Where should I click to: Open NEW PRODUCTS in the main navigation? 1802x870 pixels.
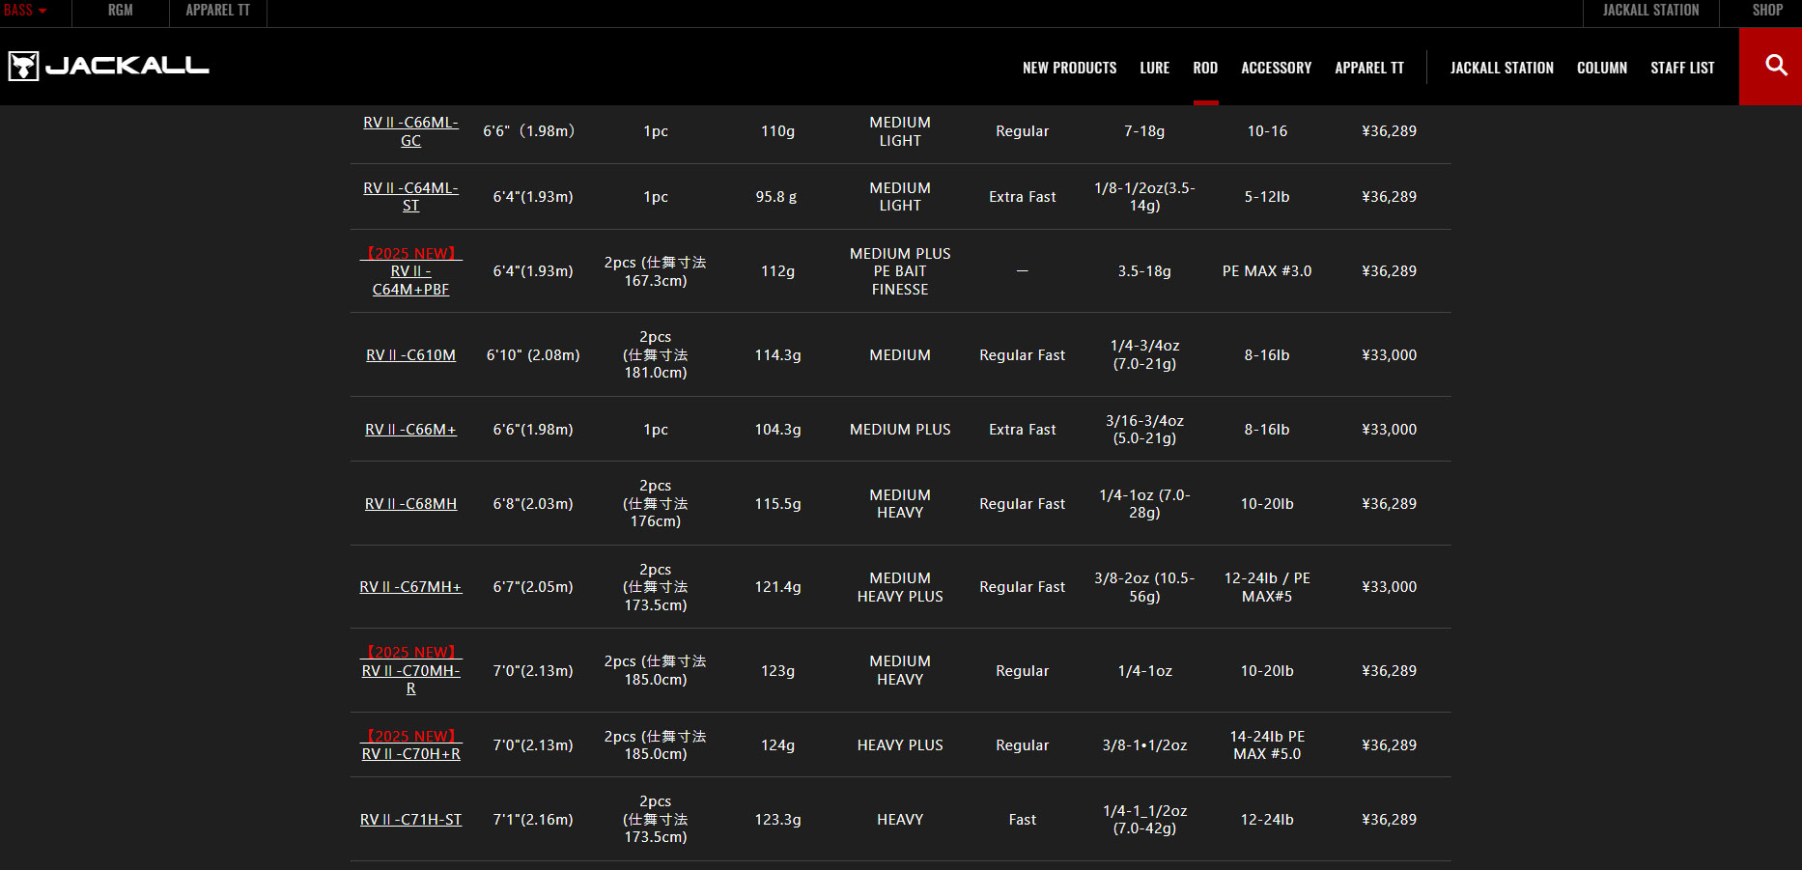tap(1069, 68)
